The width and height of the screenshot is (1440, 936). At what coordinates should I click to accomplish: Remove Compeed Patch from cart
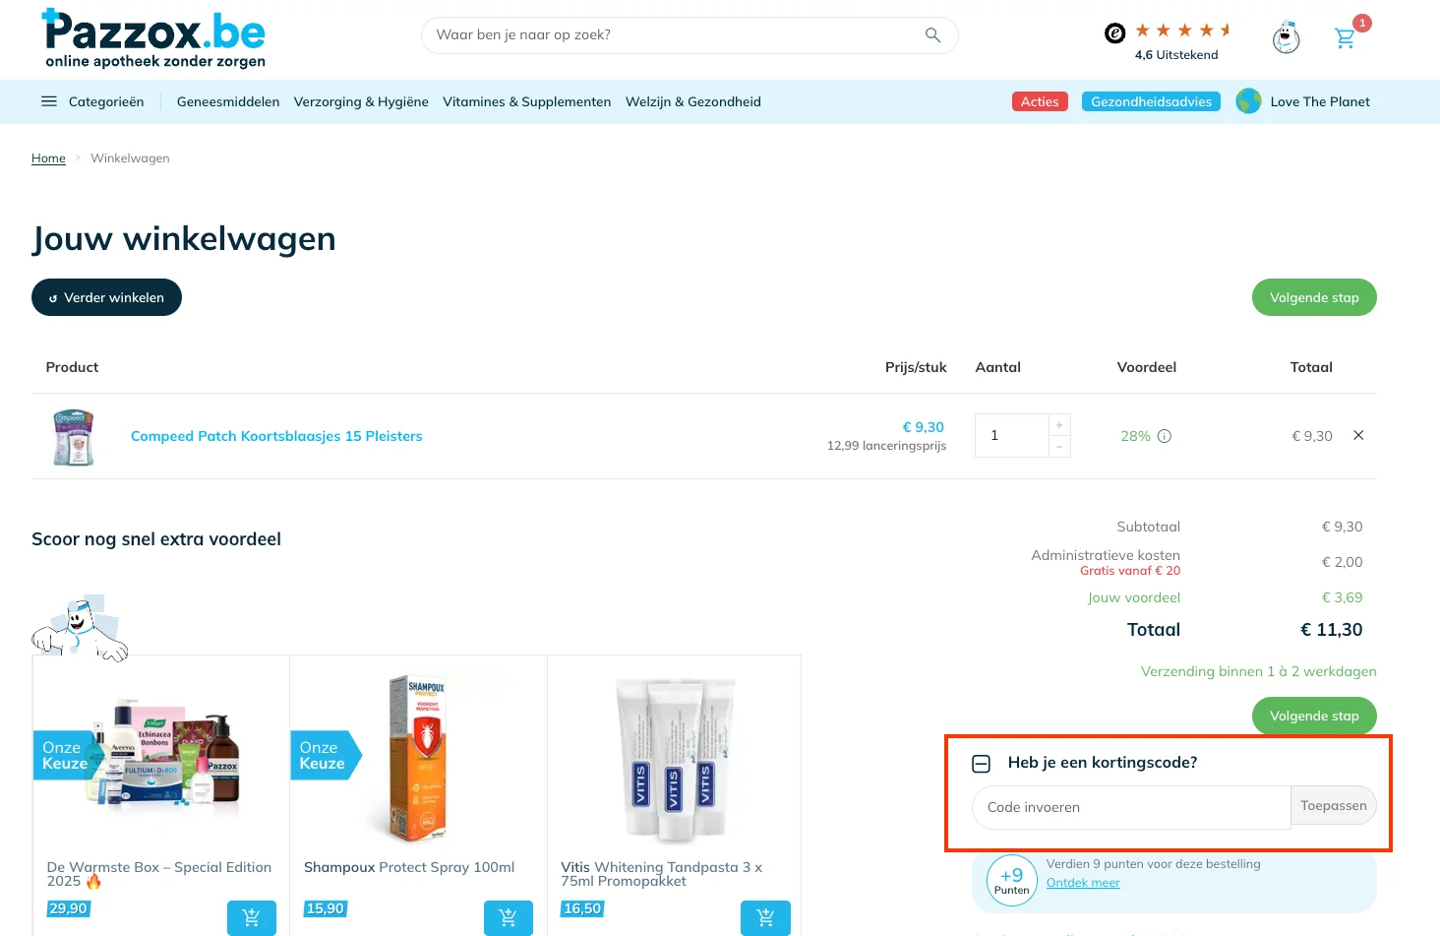1358,435
